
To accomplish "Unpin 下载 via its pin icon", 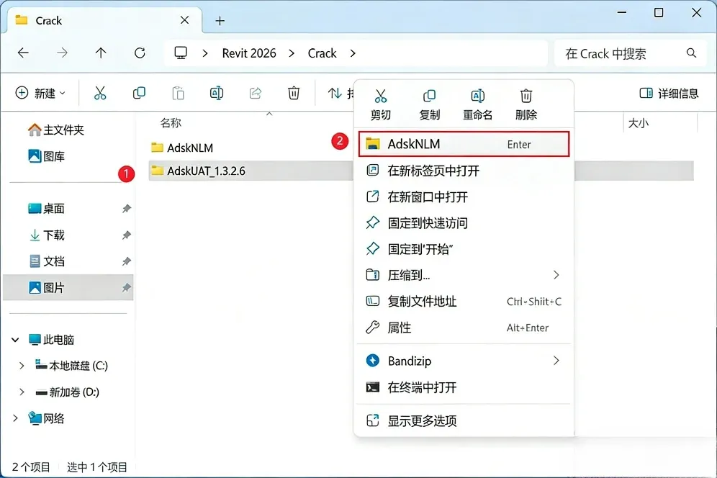I will click(x=127, y=235).
